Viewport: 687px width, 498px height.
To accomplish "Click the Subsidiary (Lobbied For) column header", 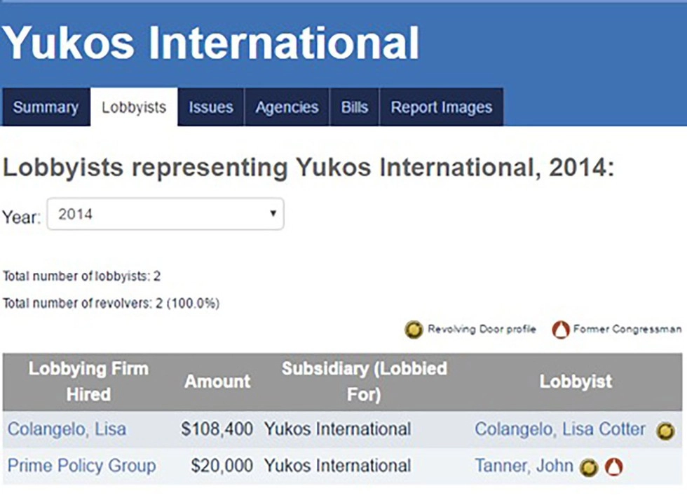I will point(364,382).
